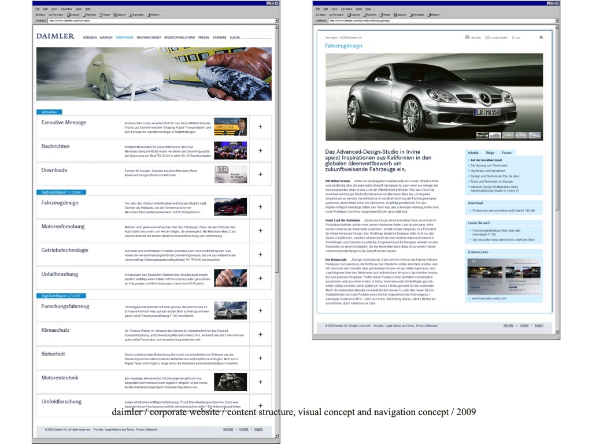592x444 pixels.
Task: Switch to the Blogs tab in the sidebar
Action: click(490, 153)
